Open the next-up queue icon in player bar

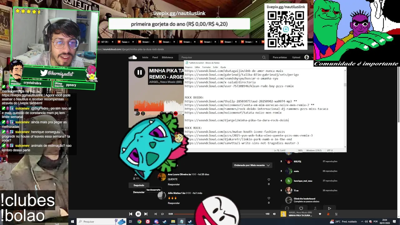coord(336,214)
